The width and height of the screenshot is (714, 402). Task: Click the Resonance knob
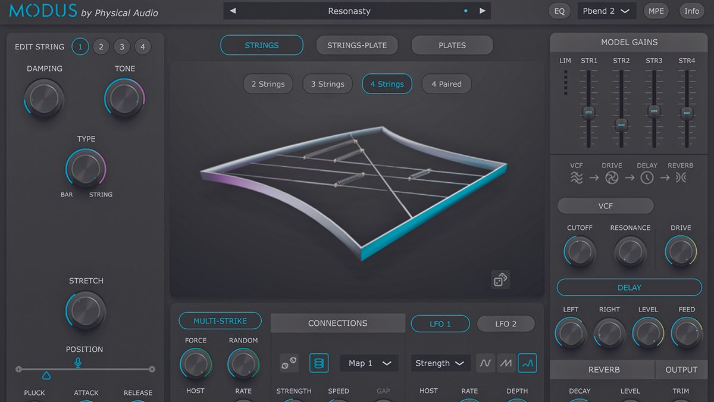[630, 251]
